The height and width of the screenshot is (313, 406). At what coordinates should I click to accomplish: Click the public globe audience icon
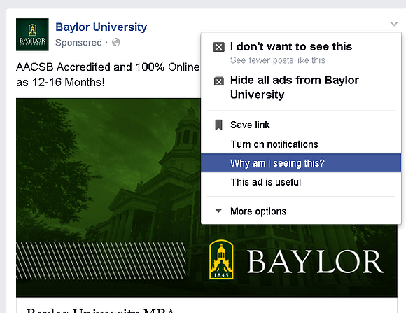pyautogui.click(x=116, y=42)
